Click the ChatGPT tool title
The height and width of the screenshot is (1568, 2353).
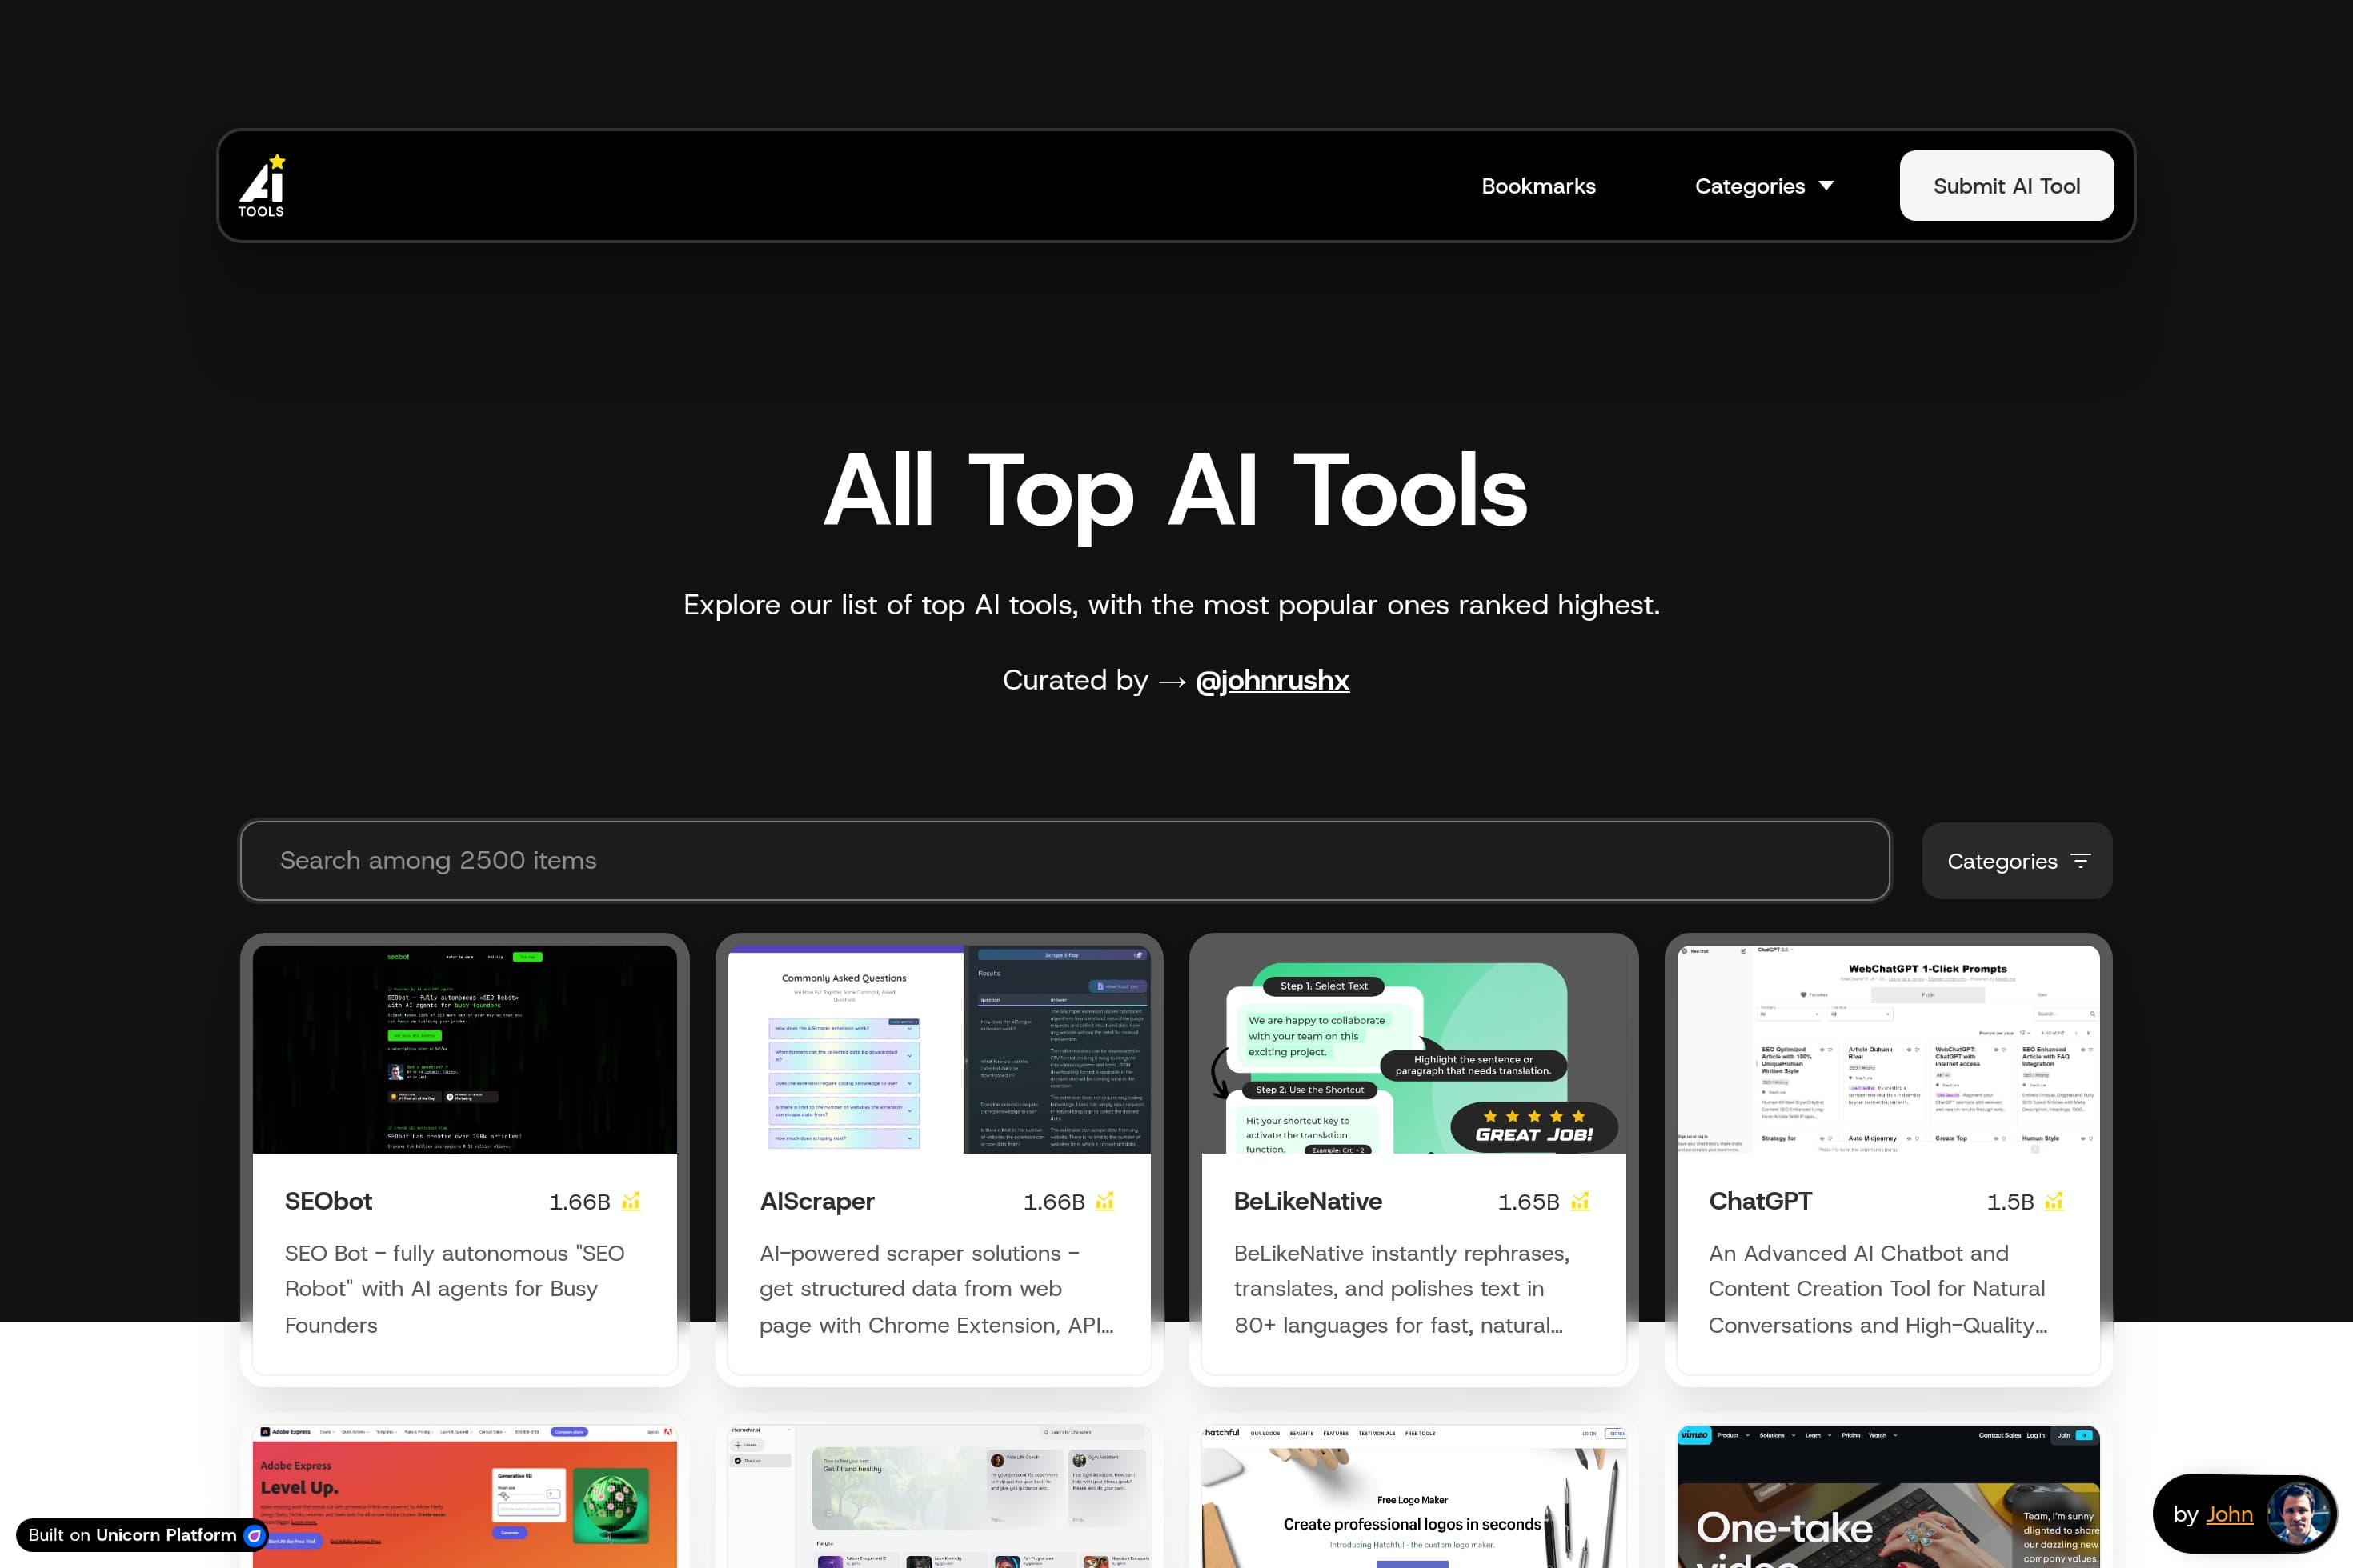pyautogui.click(x=1760, y=1201)
